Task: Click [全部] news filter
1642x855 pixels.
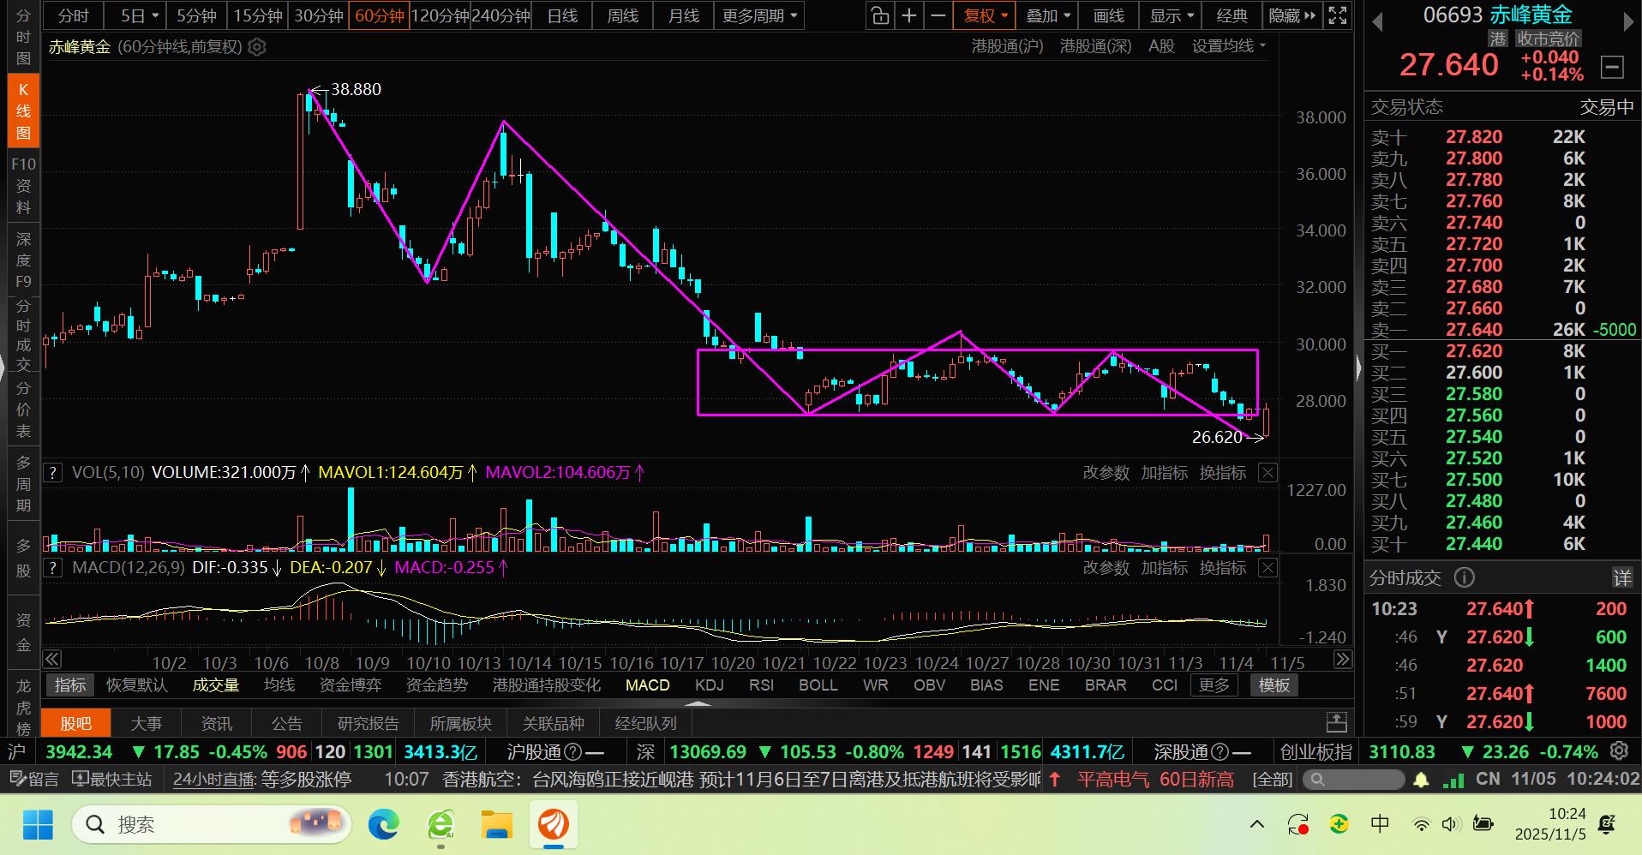Action: tap(1272, 780)
